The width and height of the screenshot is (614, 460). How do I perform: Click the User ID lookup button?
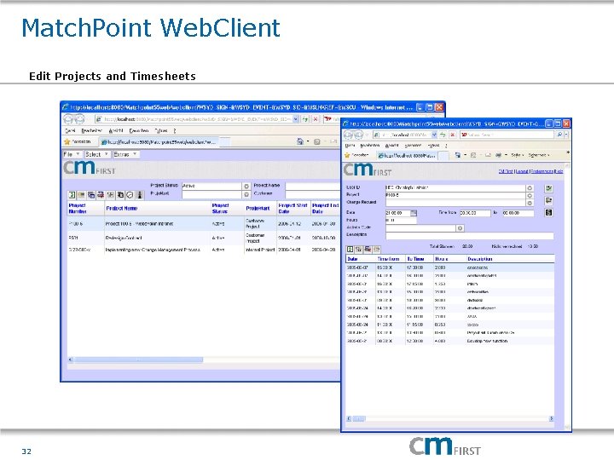click(530, 187)
